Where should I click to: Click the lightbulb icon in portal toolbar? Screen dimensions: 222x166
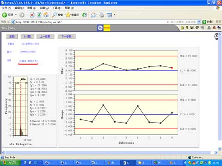[x=187, y=28]
